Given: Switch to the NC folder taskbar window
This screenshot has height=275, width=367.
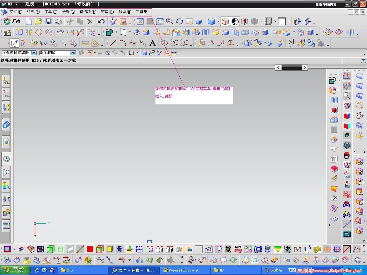Looking at the screenshot, I should click(x=235, y=270).
